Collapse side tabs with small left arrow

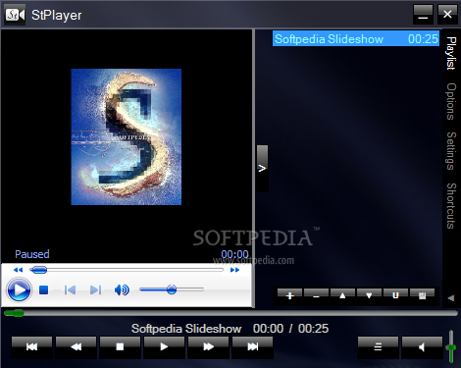pos(451,298)
